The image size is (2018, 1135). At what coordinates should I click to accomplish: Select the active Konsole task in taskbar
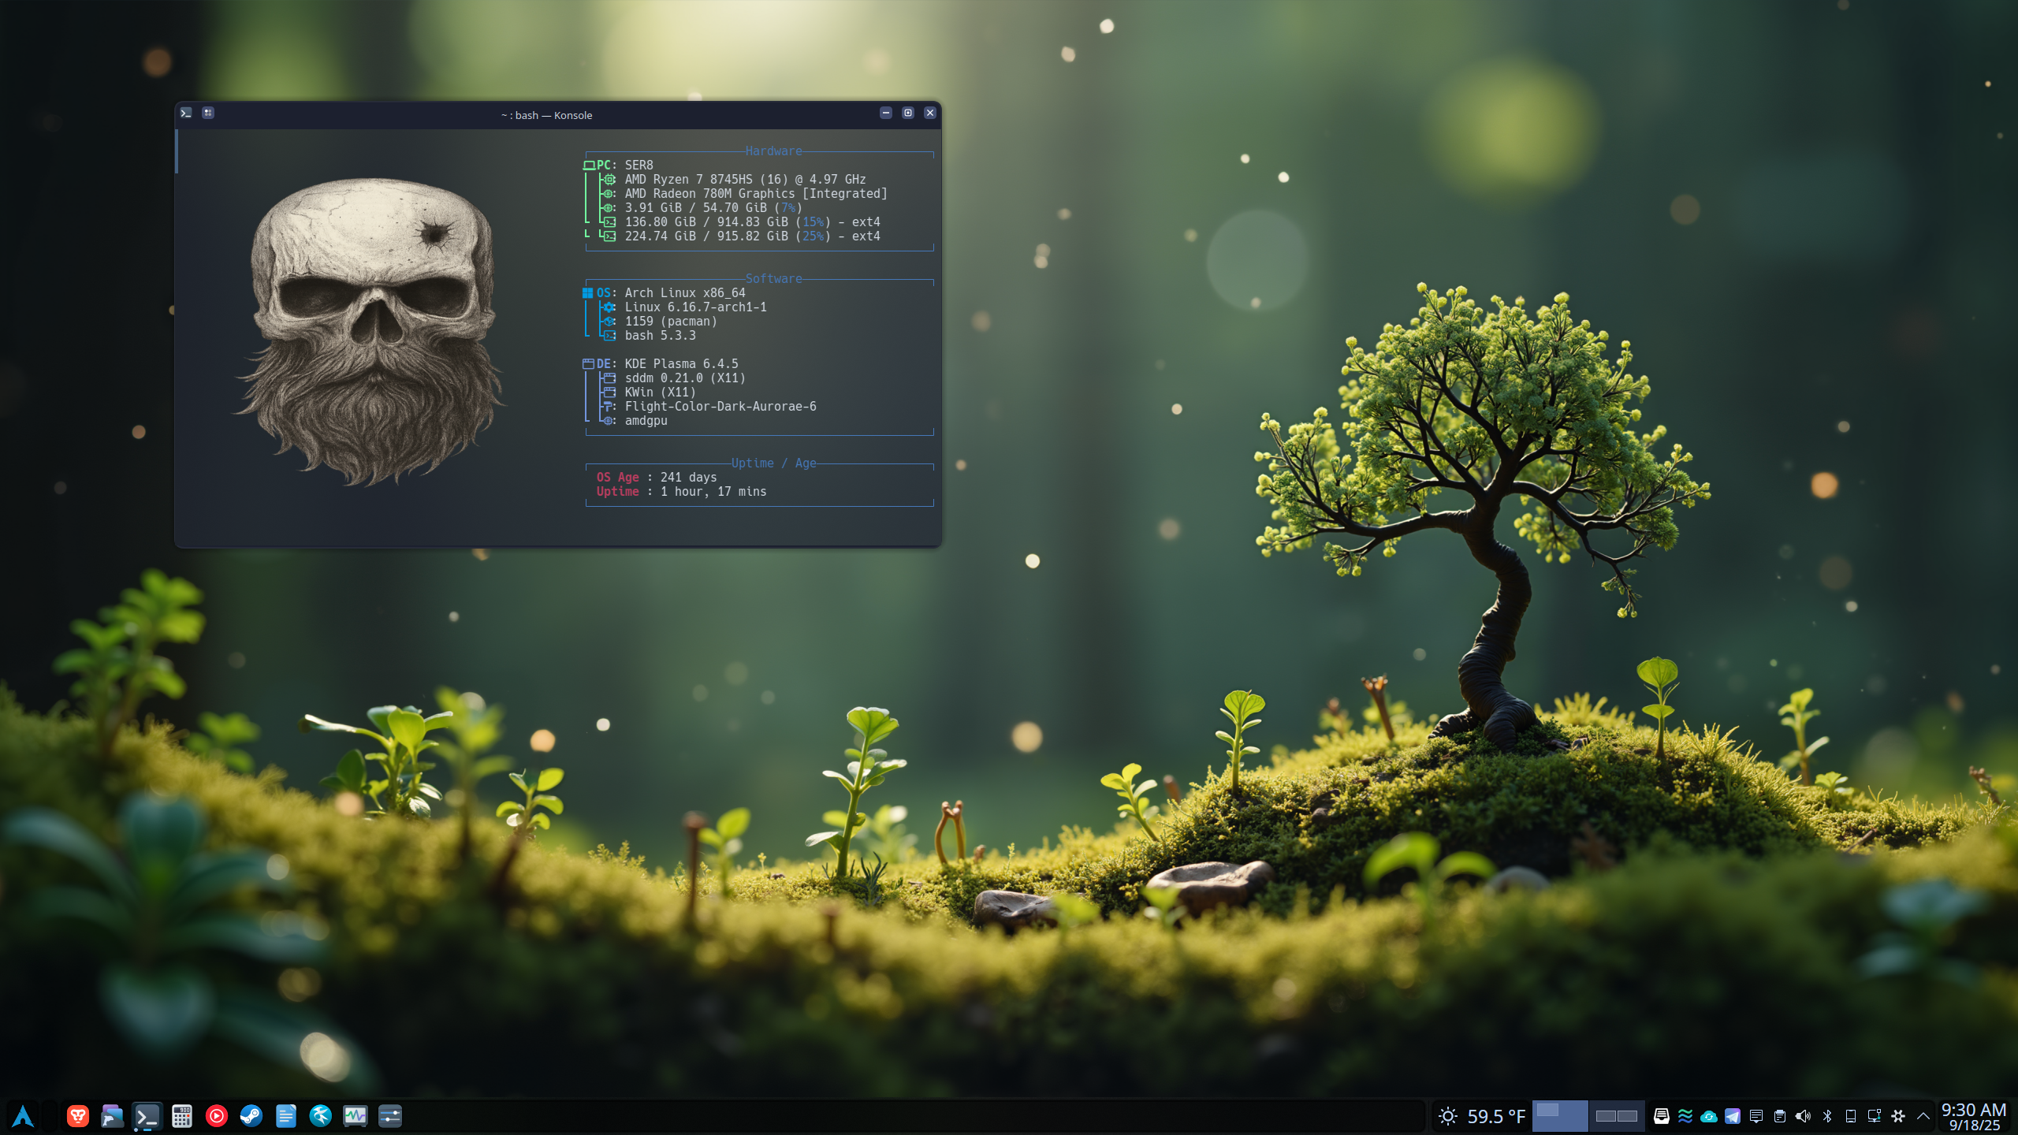pos(147,1116)
